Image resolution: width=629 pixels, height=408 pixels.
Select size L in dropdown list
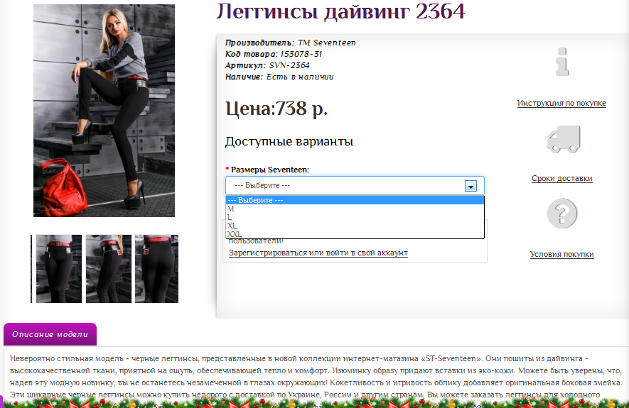[355, 217]
